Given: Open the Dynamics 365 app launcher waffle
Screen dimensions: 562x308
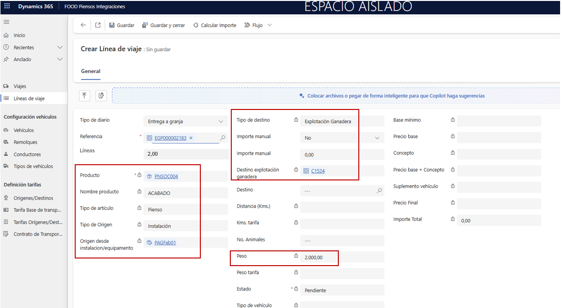Looking at the screenshot, I should click(7, 7).
